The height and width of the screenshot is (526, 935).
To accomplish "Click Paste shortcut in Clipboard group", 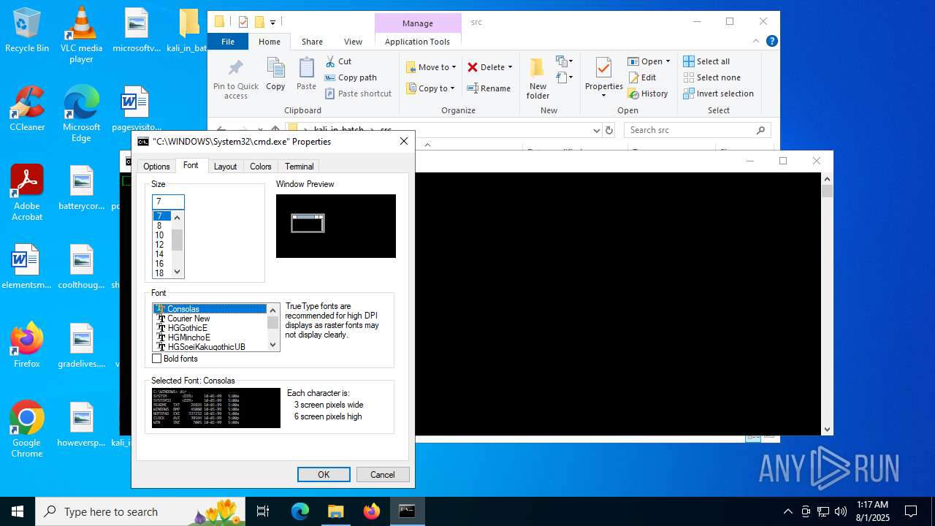I will (358, 94).
